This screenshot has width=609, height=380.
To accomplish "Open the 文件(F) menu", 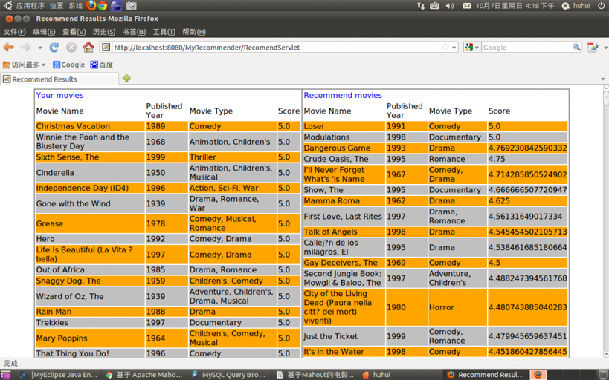I will pyautogui.click(x=14, y=32).
